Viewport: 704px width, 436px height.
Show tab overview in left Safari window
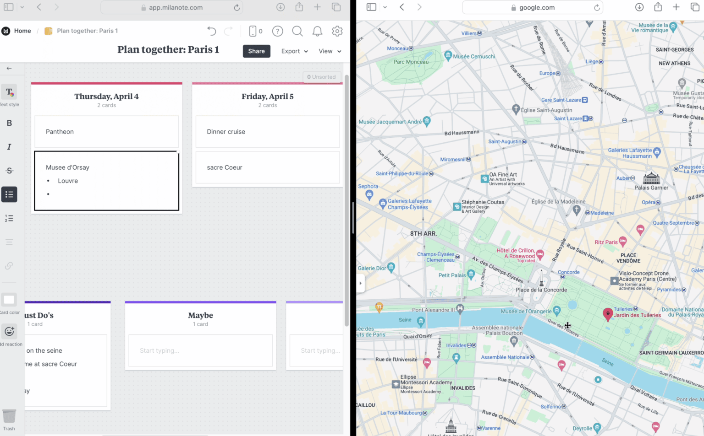tap(336, 7)
